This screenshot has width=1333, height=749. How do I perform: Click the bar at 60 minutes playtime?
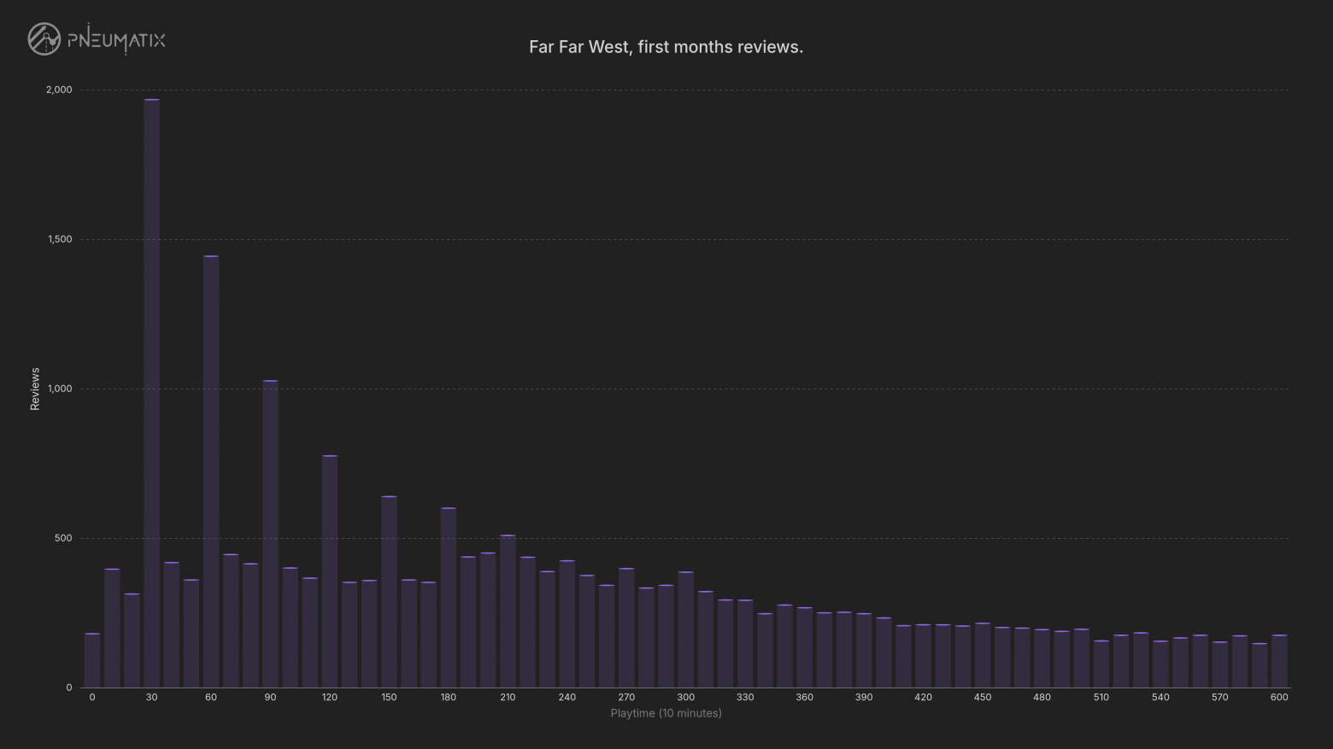point(211,471)
